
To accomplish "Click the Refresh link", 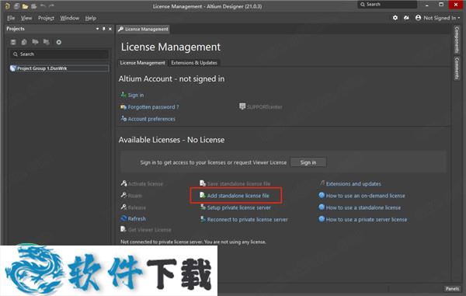I will click(x=137, y=218).
